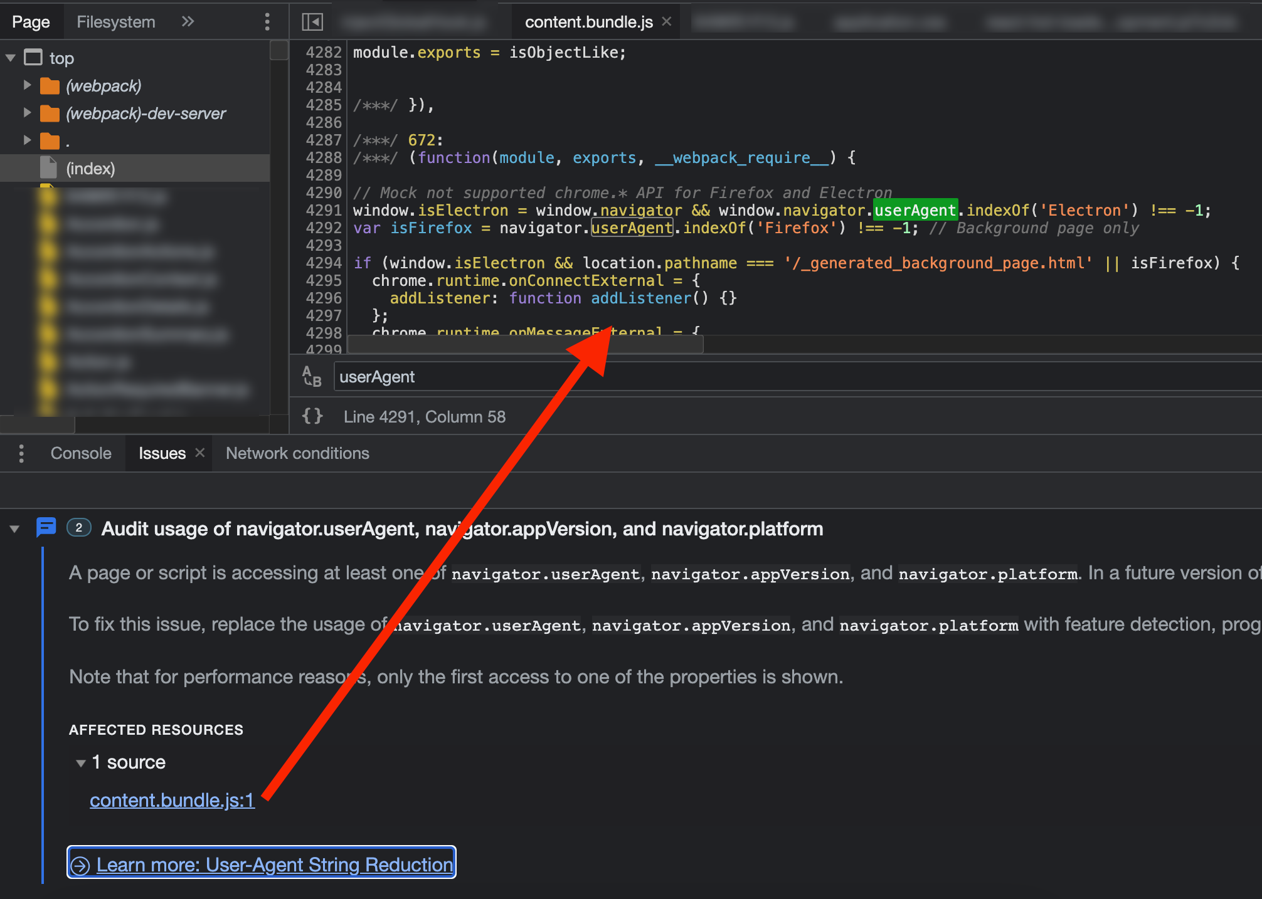
Task: Collapse the 1 source section
Action: click(81, 762)
